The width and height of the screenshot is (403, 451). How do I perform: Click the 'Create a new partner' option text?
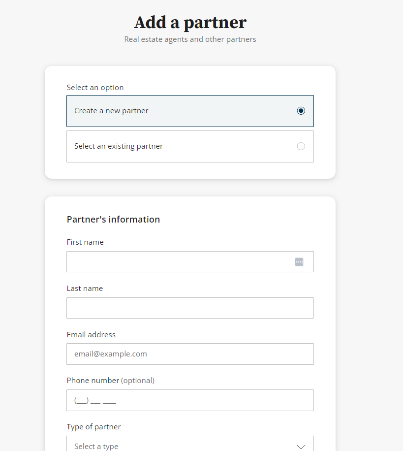[x=111, y=111]
